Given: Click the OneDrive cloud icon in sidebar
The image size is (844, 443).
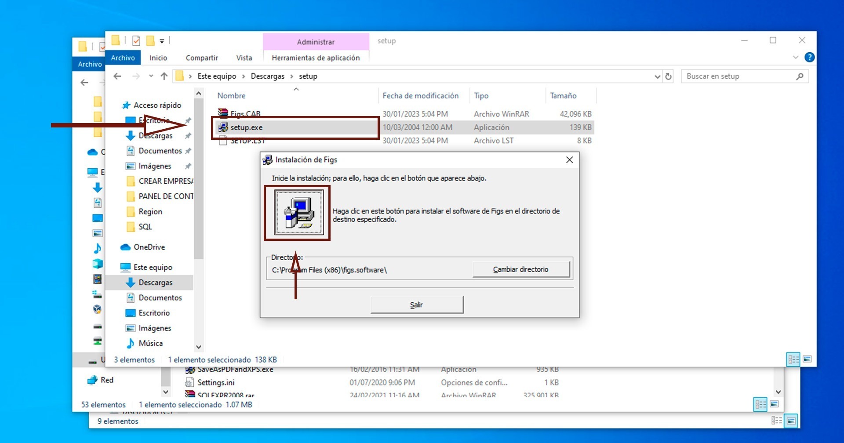Looking at the screenshot, I should tap(126, 247).
